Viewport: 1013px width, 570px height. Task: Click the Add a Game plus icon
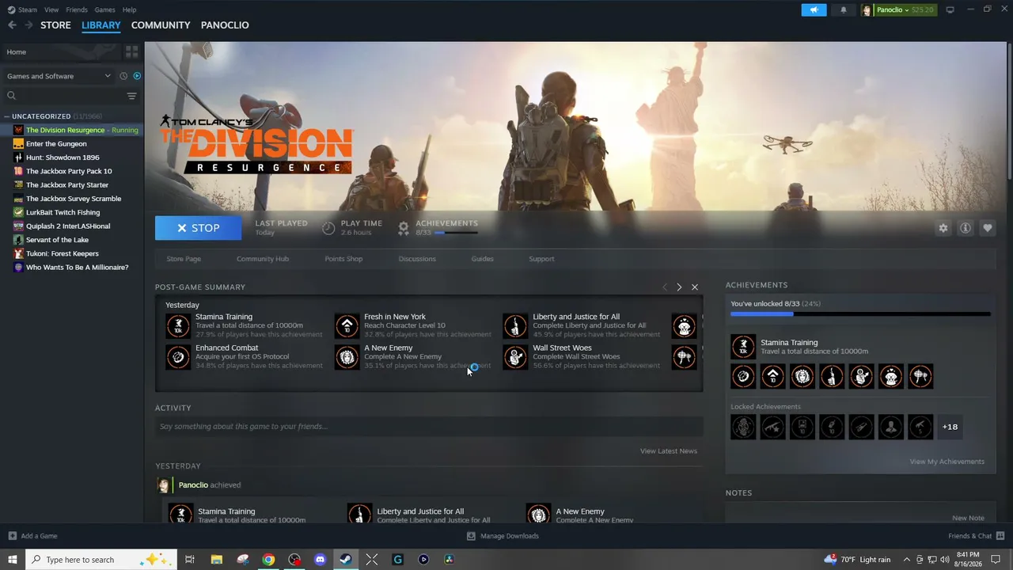[12, 536]
